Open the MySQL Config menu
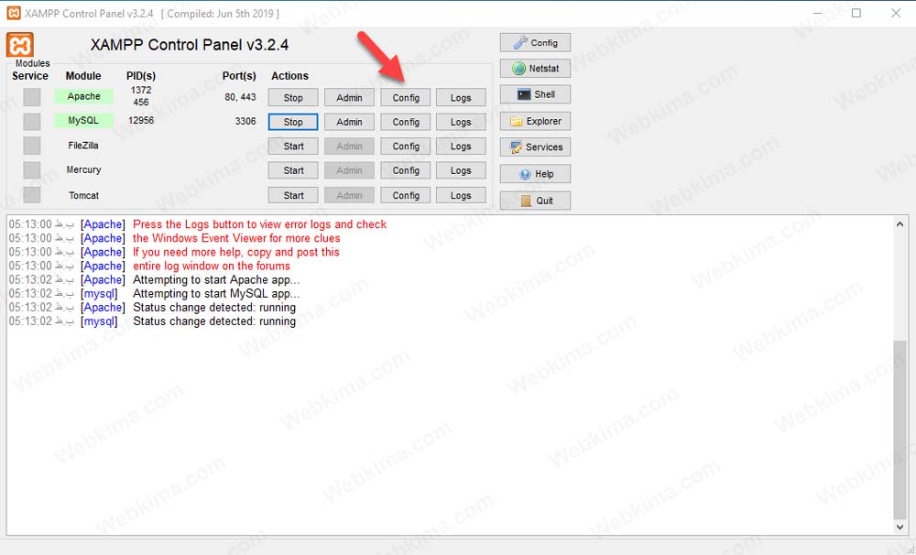 [x=406, y=122]
